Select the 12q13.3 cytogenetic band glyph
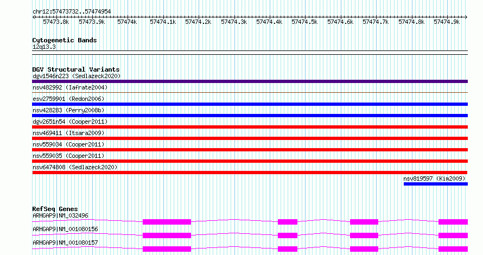This screenshot has width=483, height=255. (250, 53)
